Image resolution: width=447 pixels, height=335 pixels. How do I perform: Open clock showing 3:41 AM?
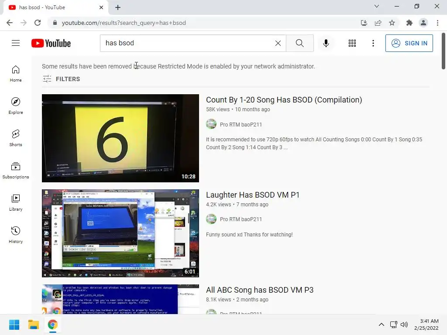point(426,325)
